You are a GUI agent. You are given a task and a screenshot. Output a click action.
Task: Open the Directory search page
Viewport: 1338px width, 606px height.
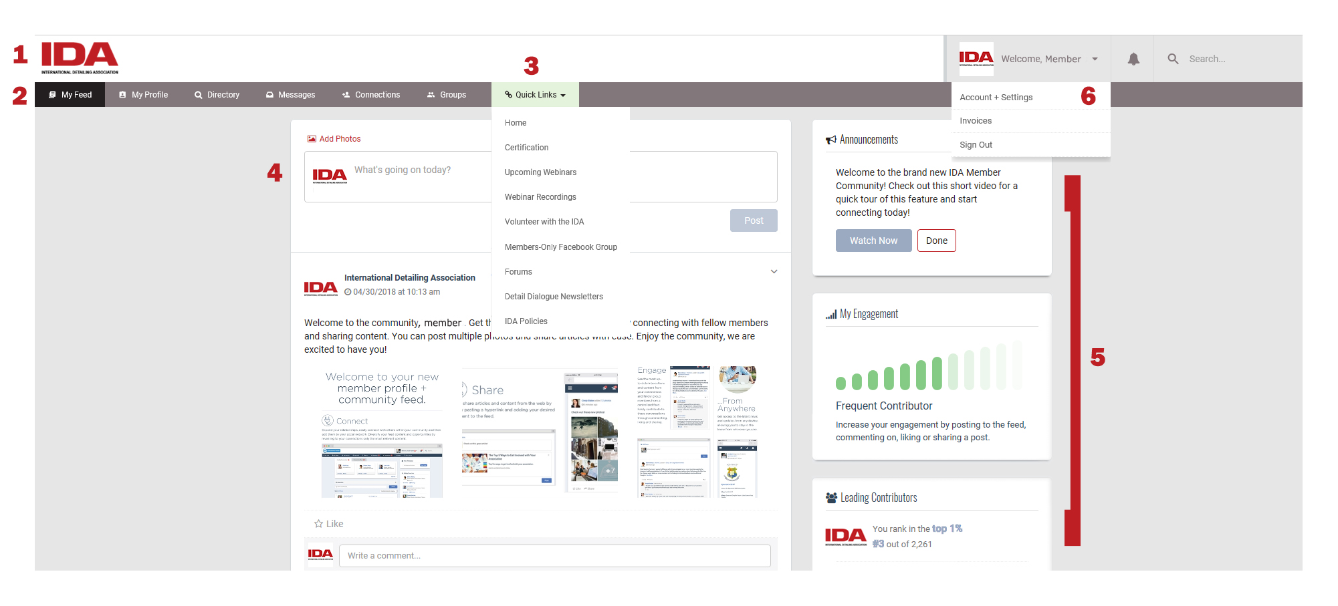point(217,95)
